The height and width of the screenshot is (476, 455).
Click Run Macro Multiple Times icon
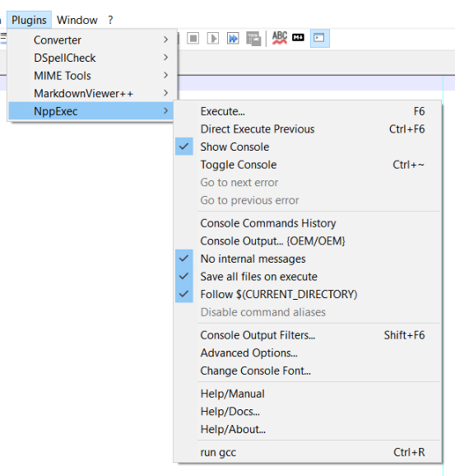233,38
